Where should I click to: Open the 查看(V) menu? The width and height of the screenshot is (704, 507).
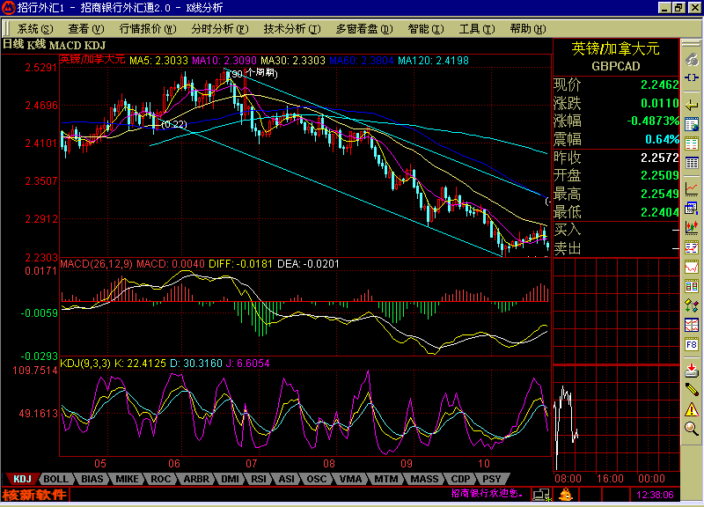point(85,29)
